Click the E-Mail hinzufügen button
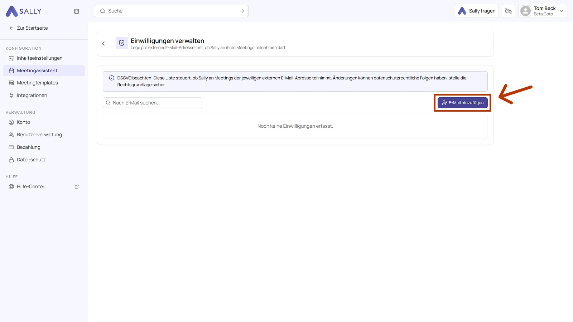 click(x=463, y=103)
